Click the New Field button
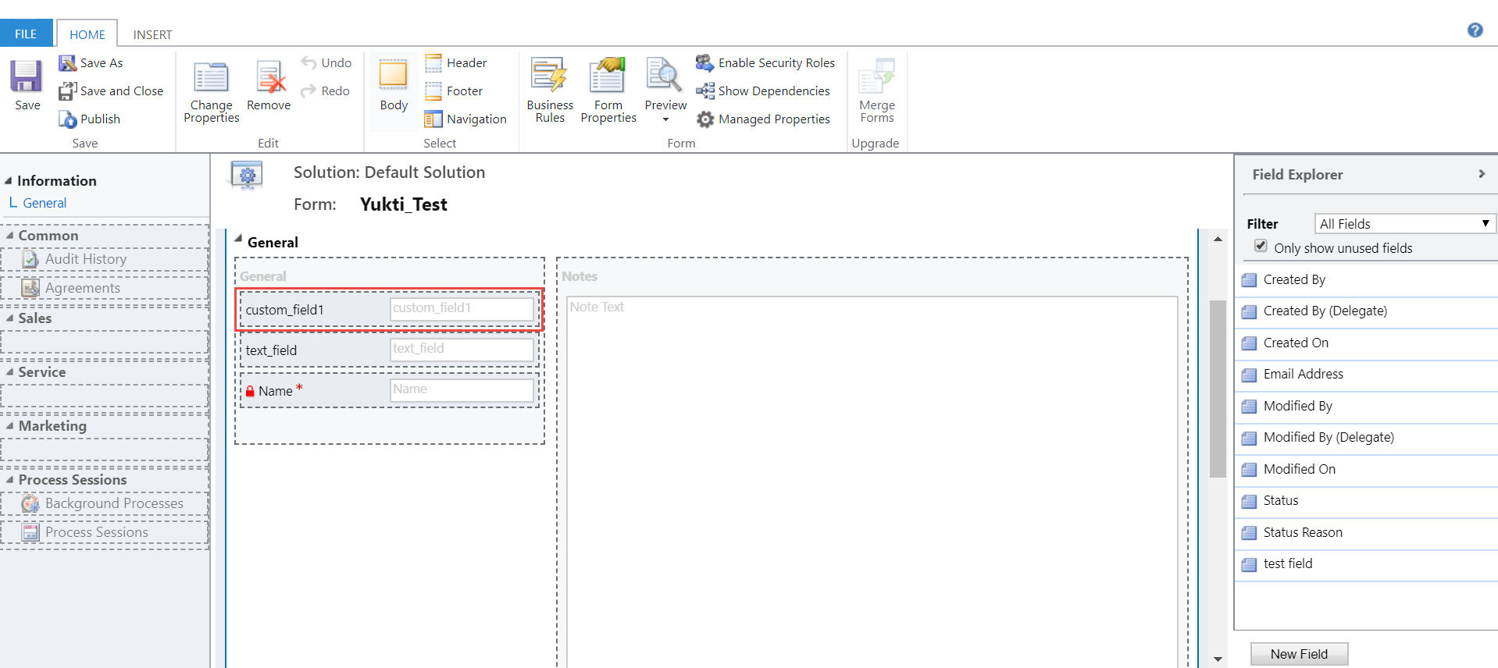Viewport: 1498px width, 668px height. 1298,654
